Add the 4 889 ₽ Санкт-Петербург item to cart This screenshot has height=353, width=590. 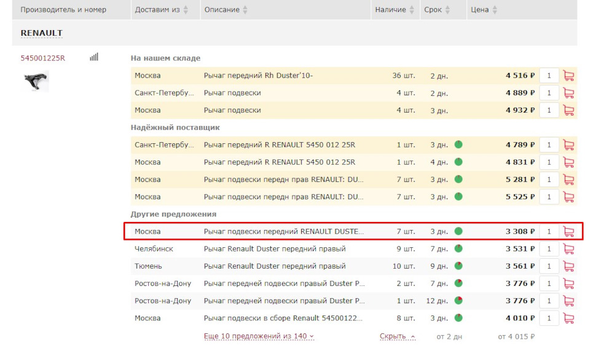click(x=568, y=93)
